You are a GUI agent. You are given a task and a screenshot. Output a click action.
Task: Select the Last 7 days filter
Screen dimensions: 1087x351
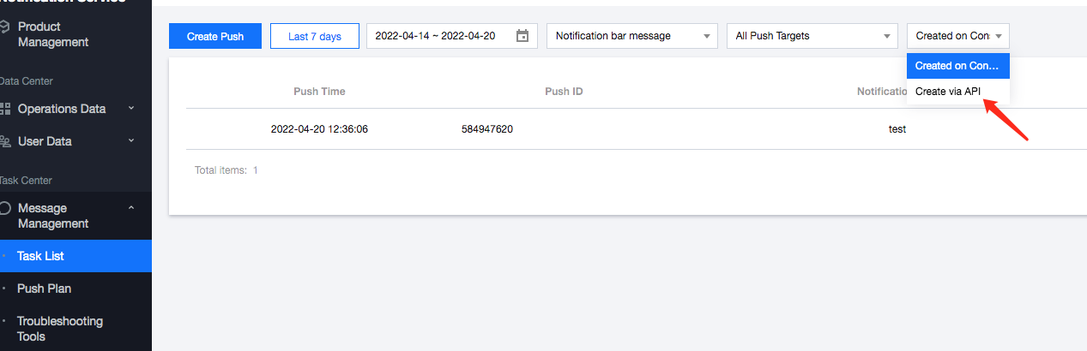314,36
